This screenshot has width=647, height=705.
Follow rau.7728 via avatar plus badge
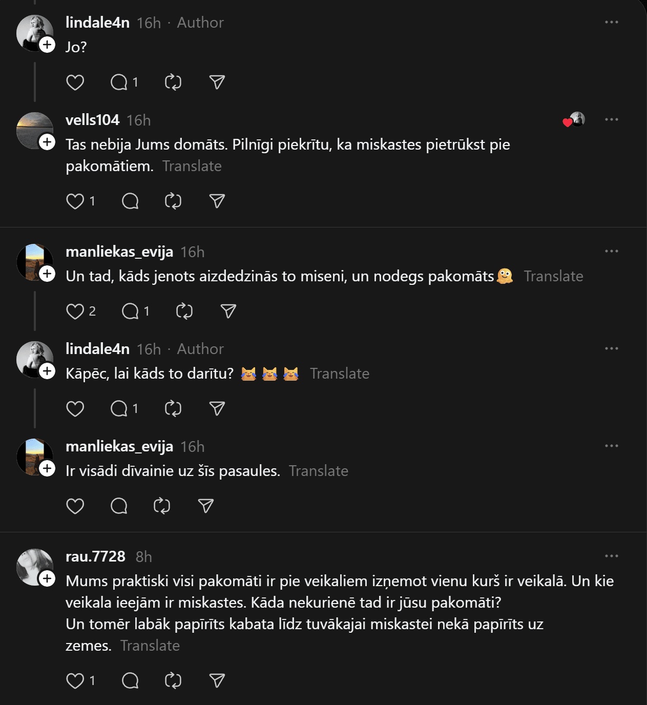click(x=47, y=578)
